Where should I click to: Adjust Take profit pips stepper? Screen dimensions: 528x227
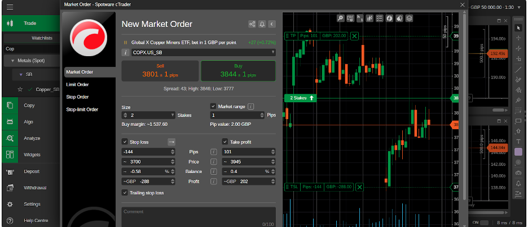pos(273,152)
